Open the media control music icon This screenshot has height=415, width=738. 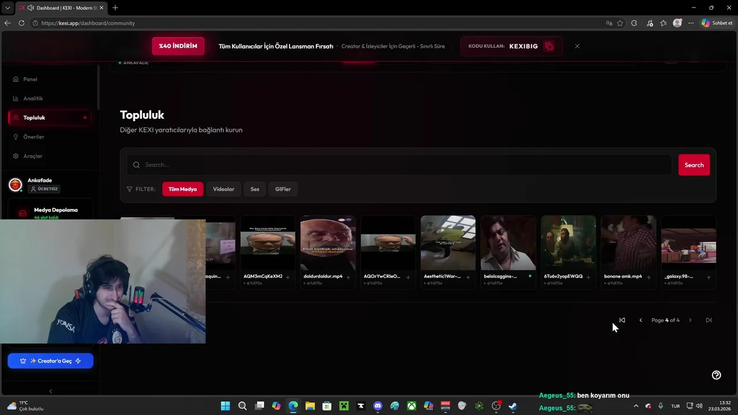tap(650, 23)
